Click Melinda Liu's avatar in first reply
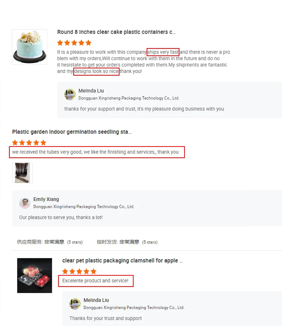This screenshot has height=326, width=282. [70, 94]
